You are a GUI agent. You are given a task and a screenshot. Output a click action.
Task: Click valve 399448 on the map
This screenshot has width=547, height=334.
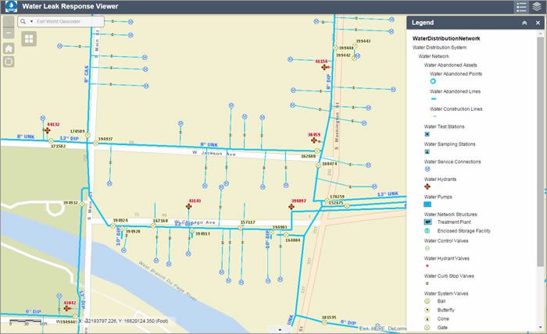335,48
